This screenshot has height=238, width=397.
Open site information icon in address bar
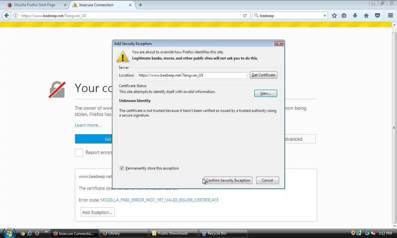[x=16, y=15]
